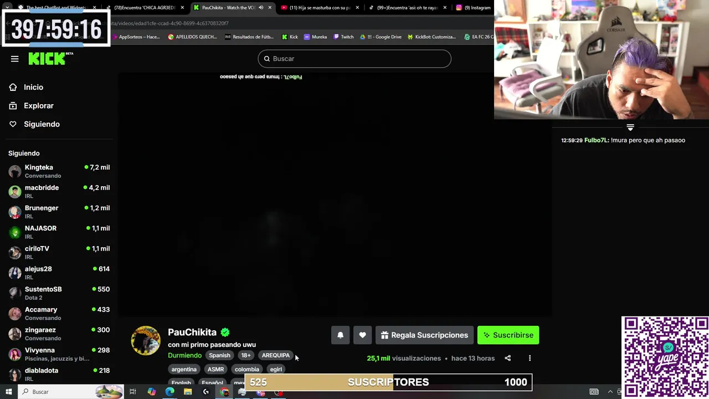Click the Regala Suscripciones button
709x399 pixels.
424,335
